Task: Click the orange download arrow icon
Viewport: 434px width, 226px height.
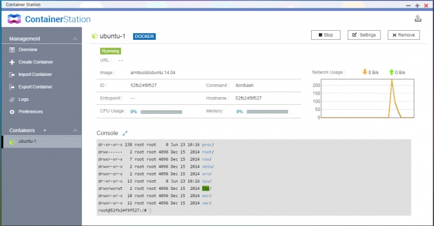Action: pos(365,72)
